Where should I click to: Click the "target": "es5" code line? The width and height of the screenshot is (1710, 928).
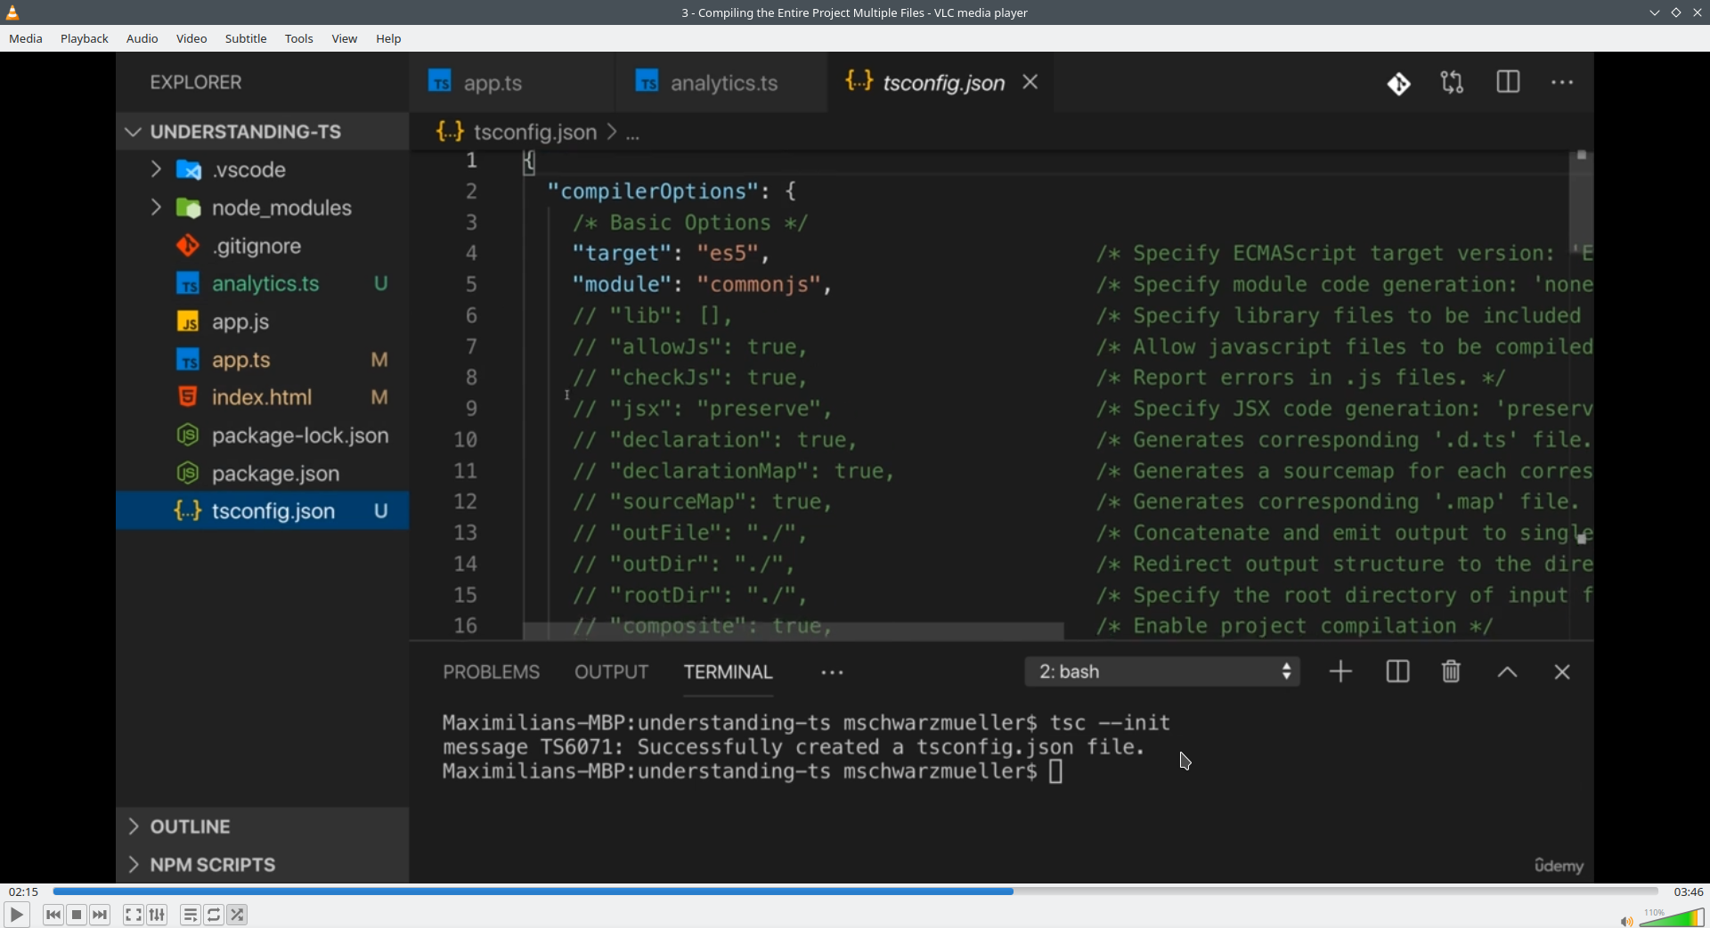[x=672, y=254]
